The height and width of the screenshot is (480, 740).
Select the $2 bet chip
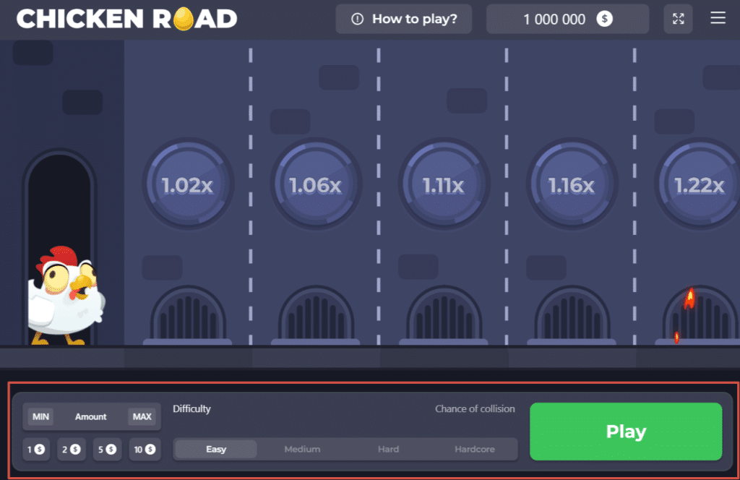point(72,449)
